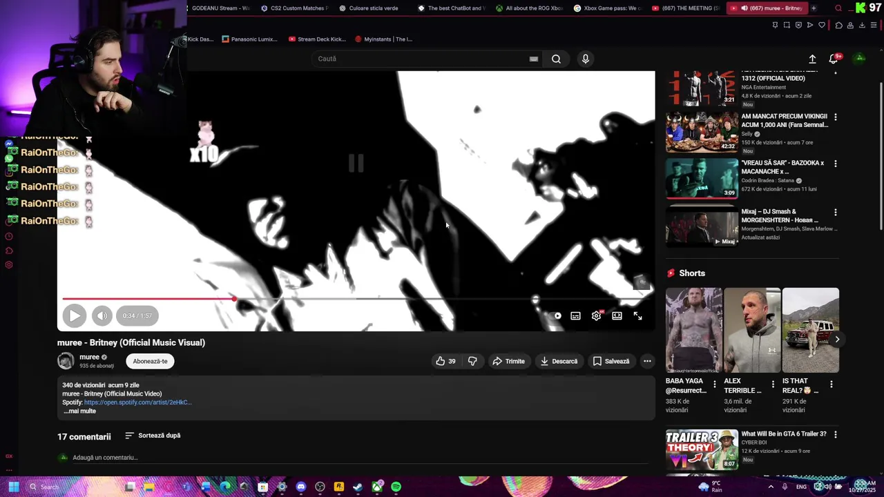Save the video with Salvează
This screenshot has height=497, width=884.
tap(611, 361)
